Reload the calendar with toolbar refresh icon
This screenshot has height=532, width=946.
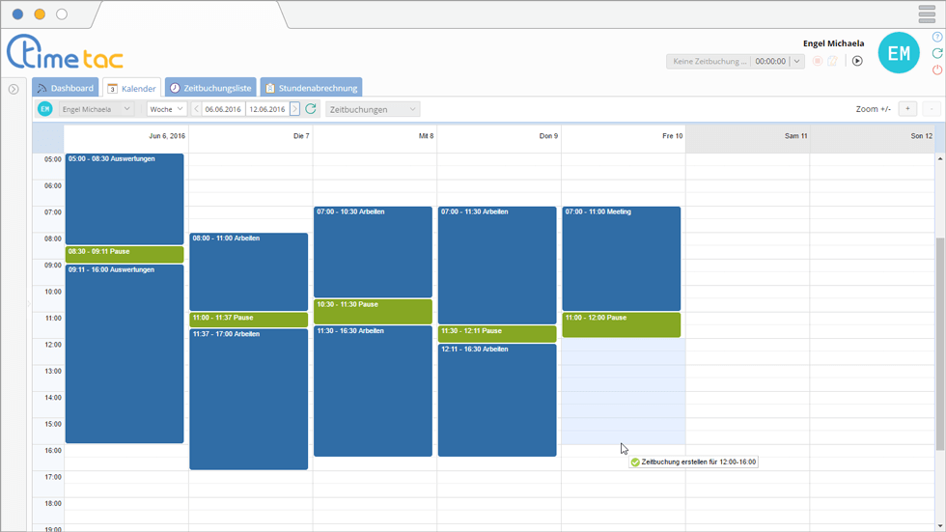pos(311,108)
